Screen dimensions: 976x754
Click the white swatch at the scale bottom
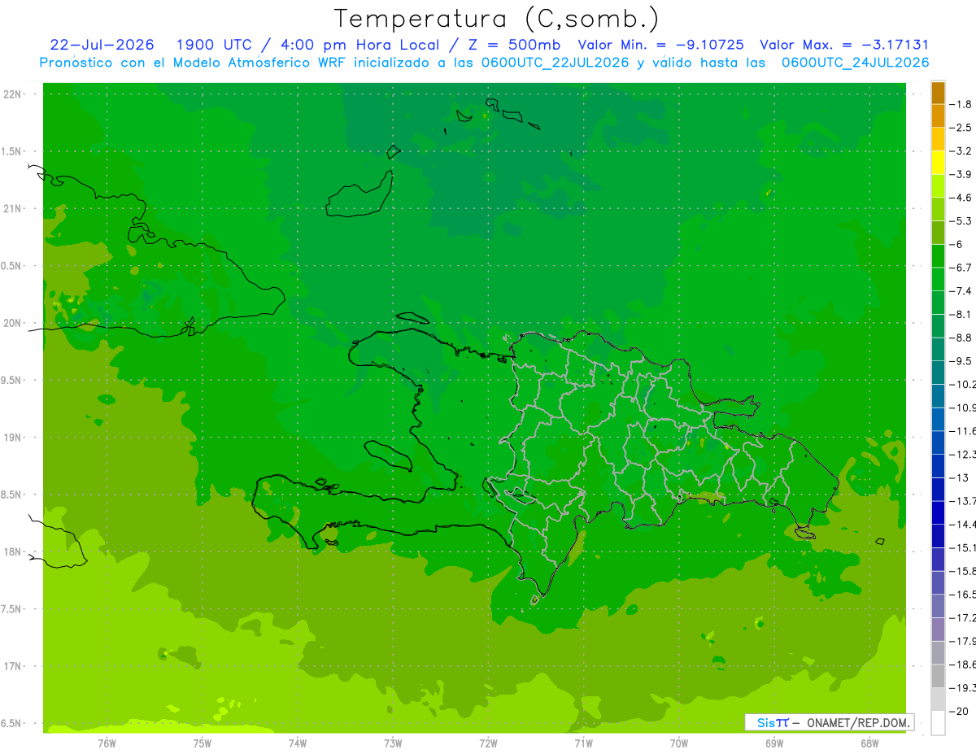[x=938, y=723]
